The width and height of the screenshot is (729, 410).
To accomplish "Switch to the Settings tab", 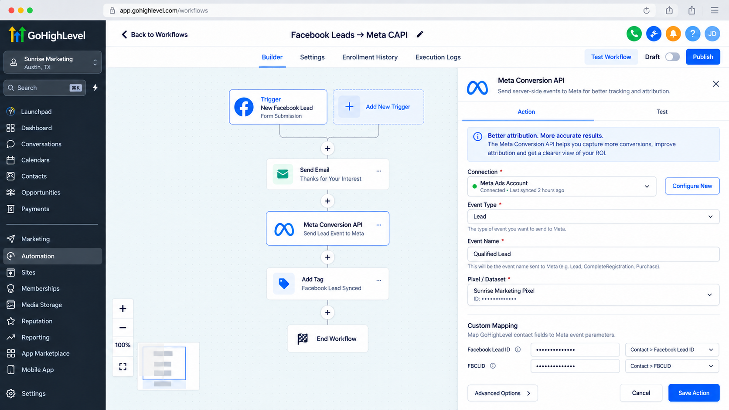I will [x=312, y=57].
